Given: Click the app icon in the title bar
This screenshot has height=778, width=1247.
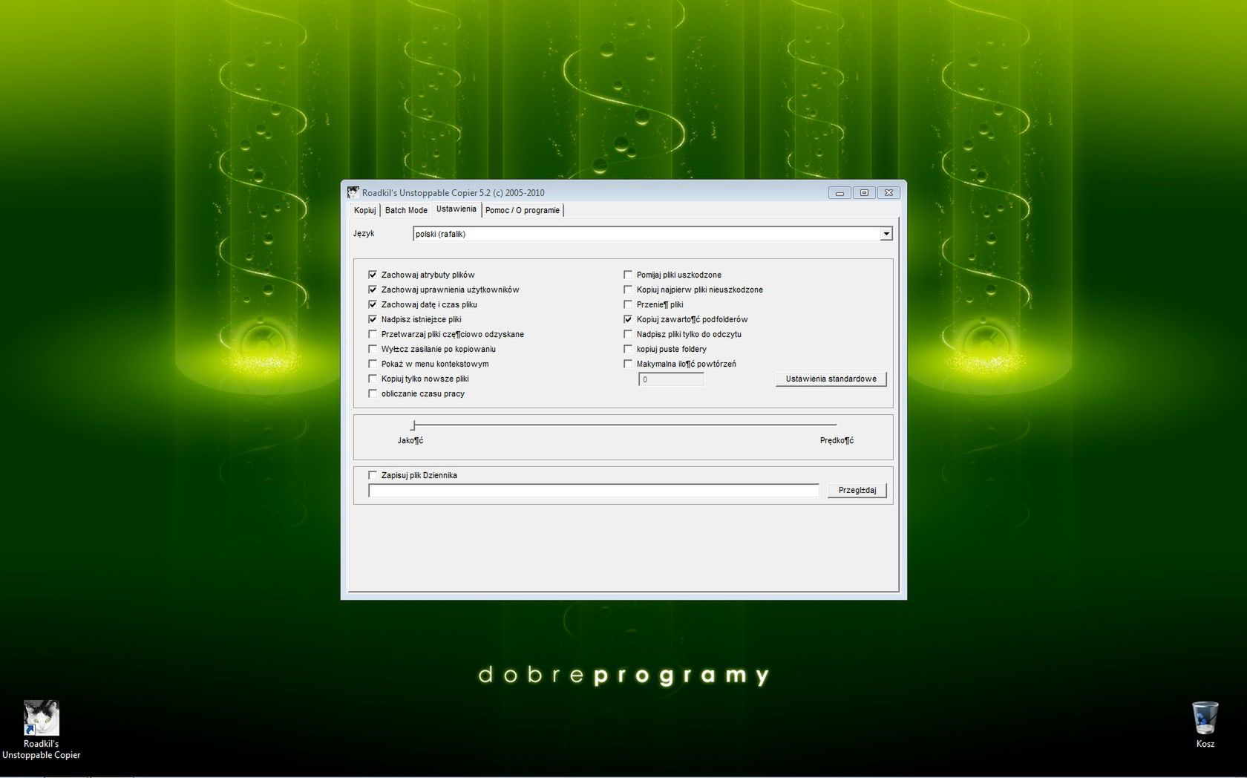Looking at the screenshot, I should pos(353,192).
